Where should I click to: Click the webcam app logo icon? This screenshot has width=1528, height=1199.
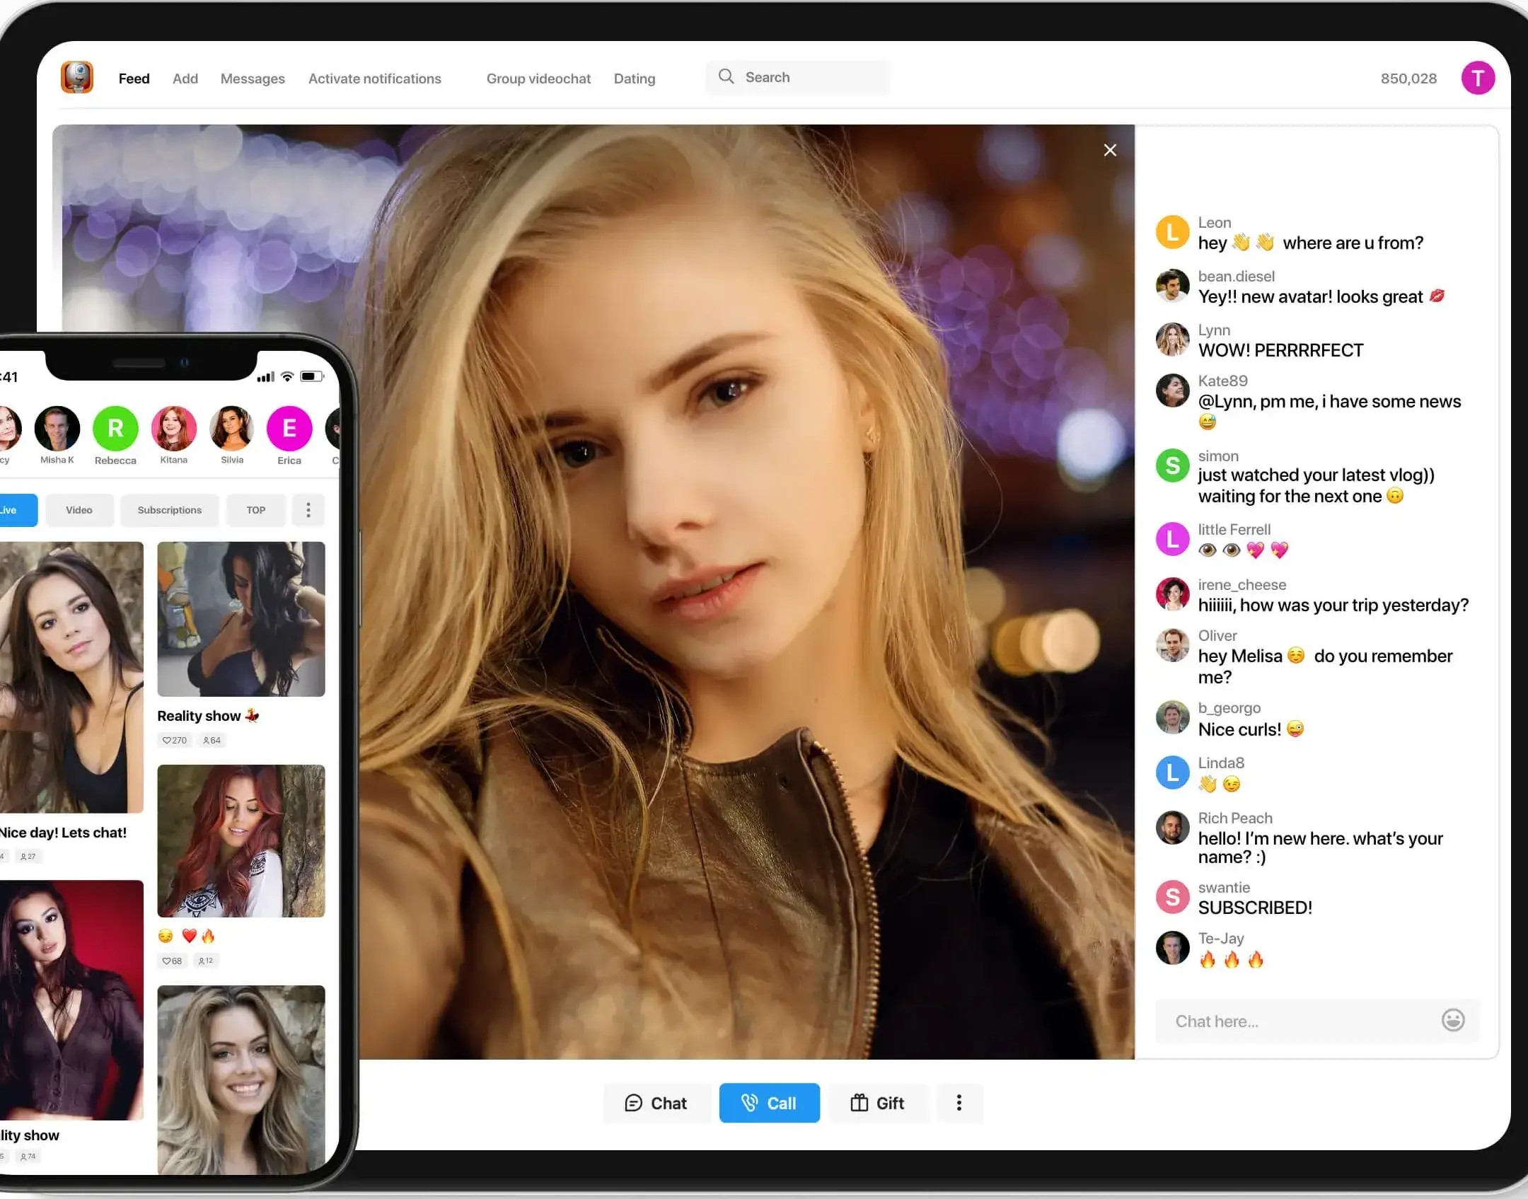(x=77, y=77)
